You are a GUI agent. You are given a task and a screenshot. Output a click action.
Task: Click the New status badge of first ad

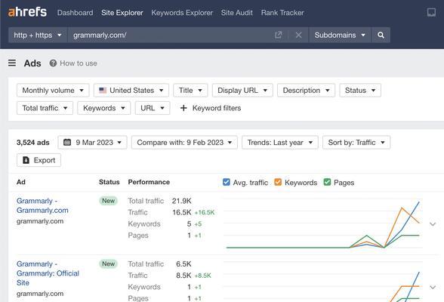(x=108, y=201)
